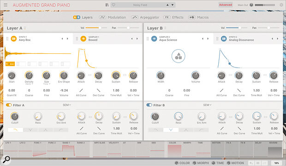Favorite the preset with heart icon
This screenshot has height=166, width=286.
[113, 5]
